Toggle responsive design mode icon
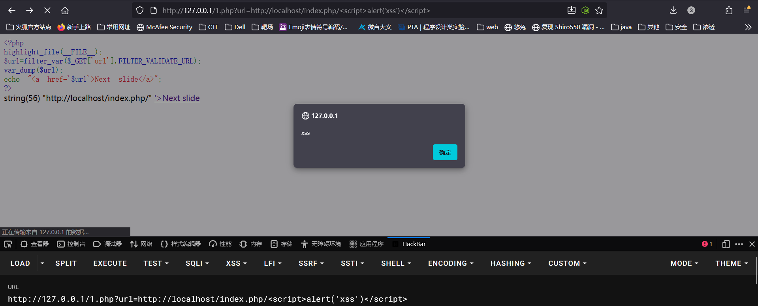The width and height of the screenshot is (758, 306). pyautogui.click(x=726, y=244)
